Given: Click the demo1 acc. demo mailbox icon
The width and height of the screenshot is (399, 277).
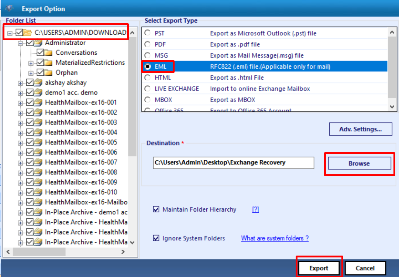Looking at the screenshot, I should click(x=38, y=92).
